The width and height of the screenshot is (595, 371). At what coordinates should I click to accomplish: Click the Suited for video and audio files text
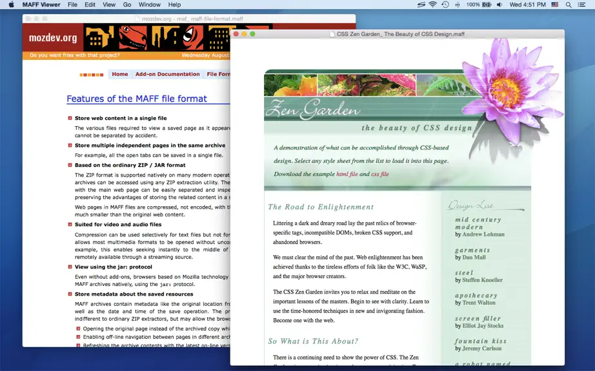point(118,225)
